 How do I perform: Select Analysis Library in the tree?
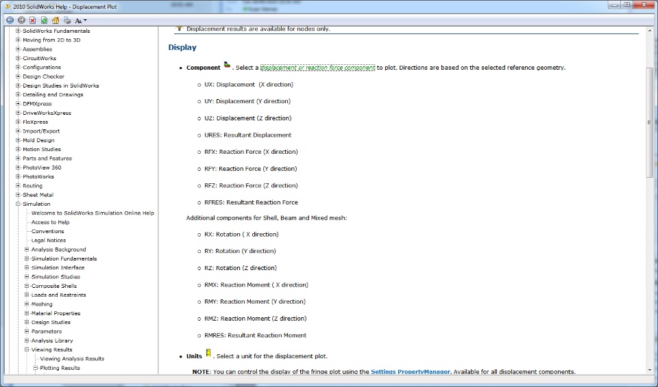coord(52,341)
